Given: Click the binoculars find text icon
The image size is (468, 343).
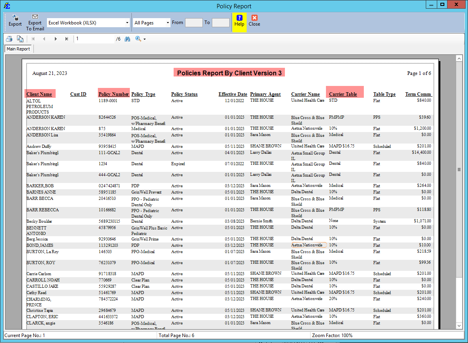Looking at the screenshot, I should (x=127, y=39).
